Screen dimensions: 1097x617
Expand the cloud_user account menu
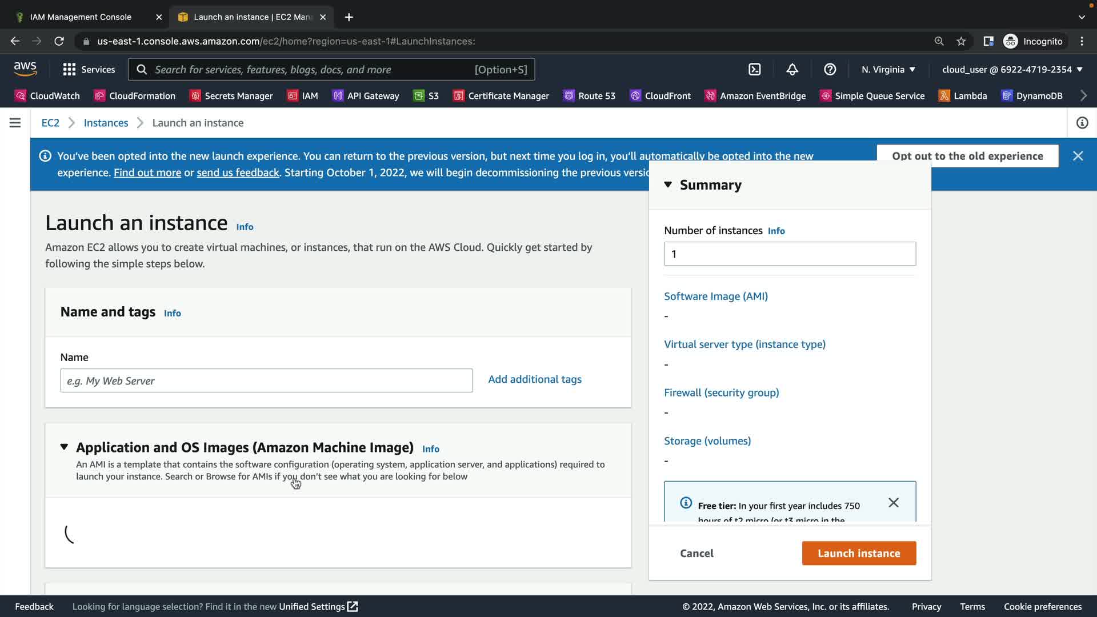tap(1012, 70)
